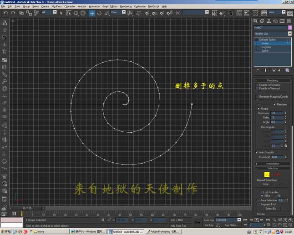
Task: Open the named selection sets dropdown
Action: point(207,12)
